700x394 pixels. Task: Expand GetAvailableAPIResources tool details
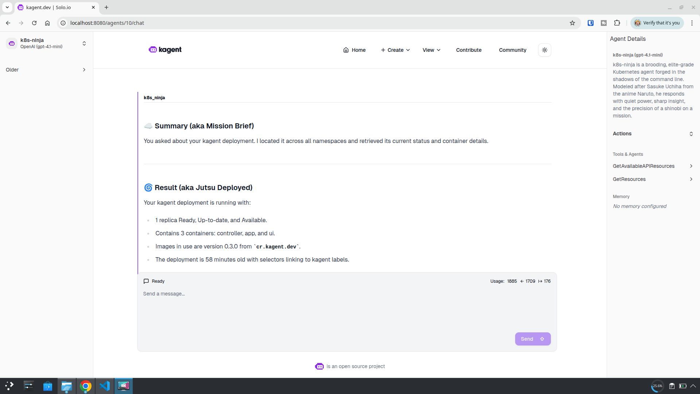(x=653, y=166)
